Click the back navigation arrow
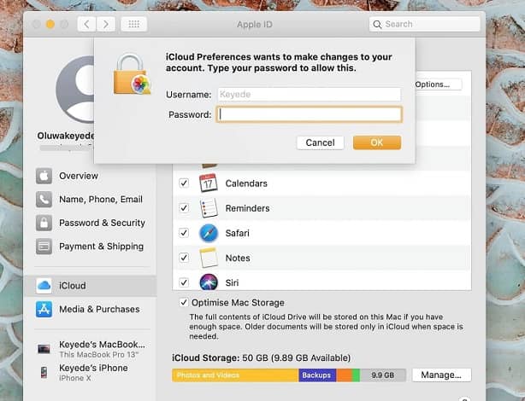Image resolution: width=525 pixels, height=401 pixels. pyautogui.click(x=87, y=24)
